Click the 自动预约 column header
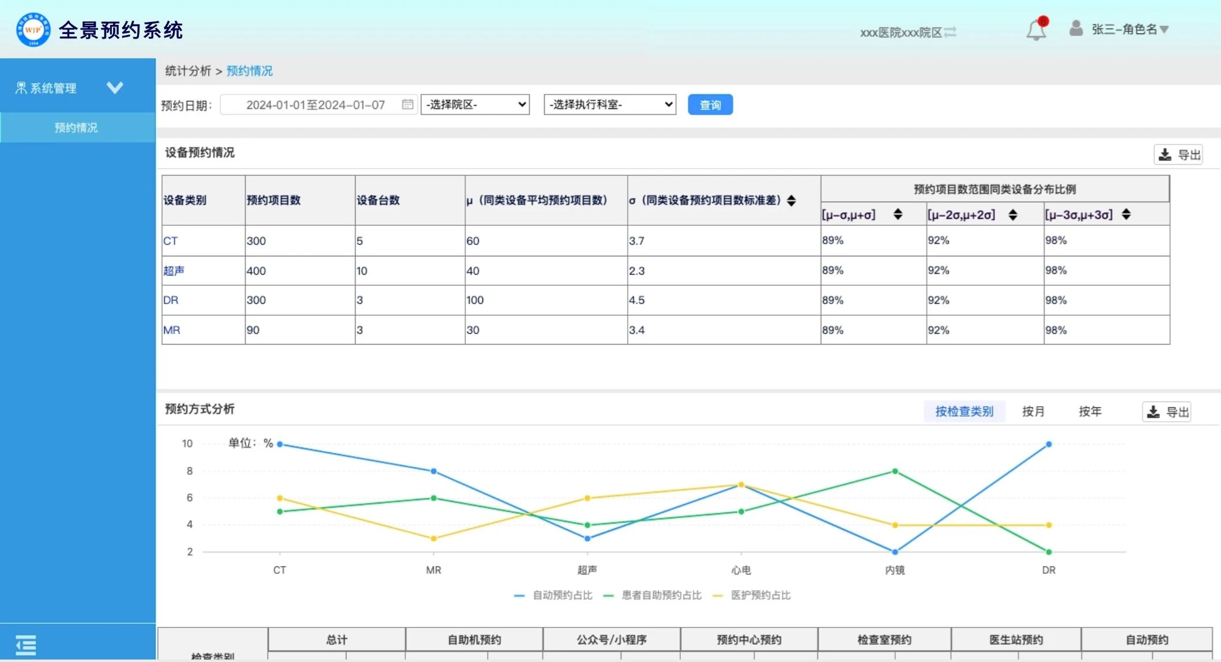Image resolution: width=1221 pixels, height=662 pixels. (1147, 640)
